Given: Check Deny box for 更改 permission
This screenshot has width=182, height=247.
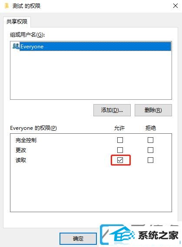Looking at the screenshot, I should [x=150, y=150].
